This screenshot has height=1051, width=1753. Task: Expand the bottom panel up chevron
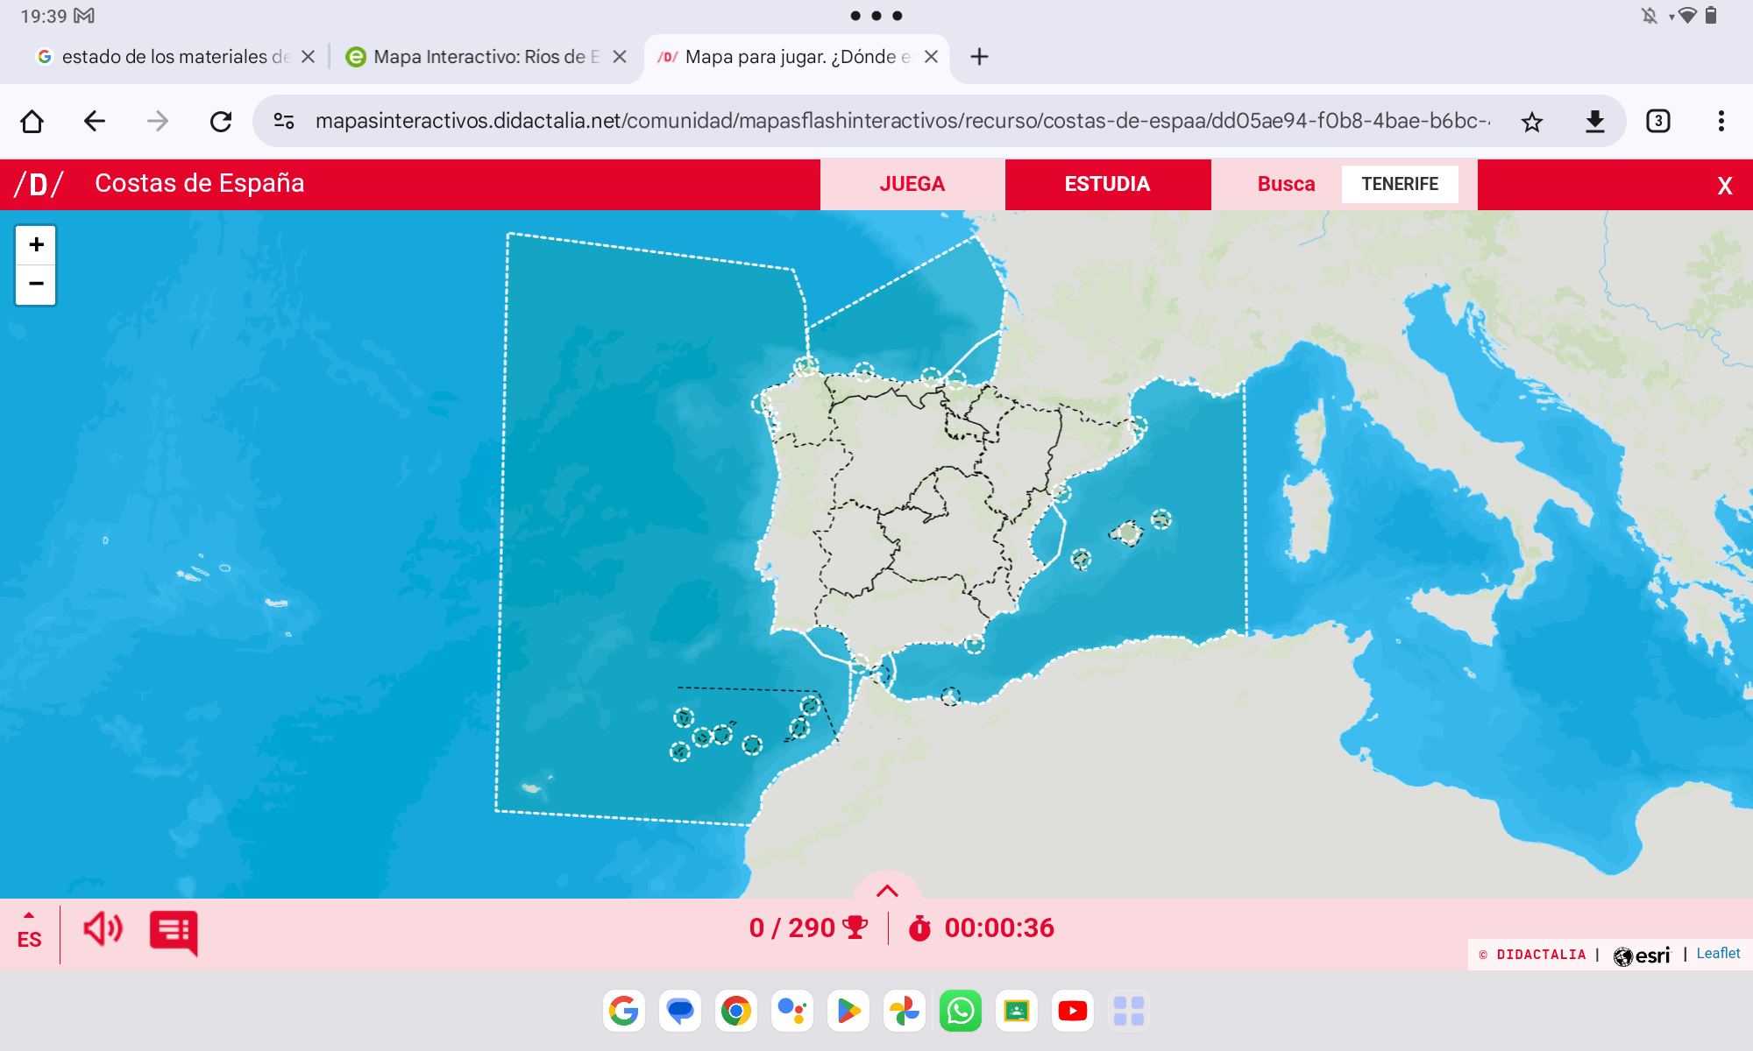[887, 890]
